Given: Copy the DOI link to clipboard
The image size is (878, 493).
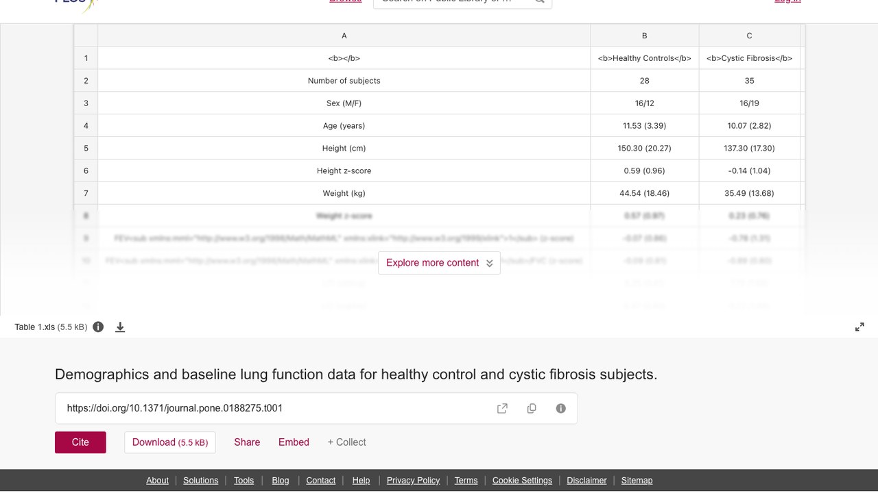Looking at the screenshot, I should tap(532, 408).
